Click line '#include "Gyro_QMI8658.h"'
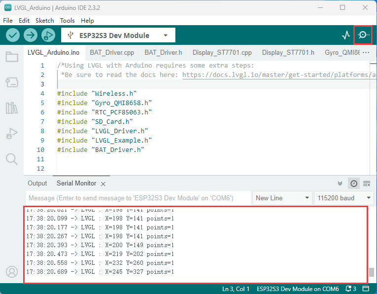 point(104,103)
